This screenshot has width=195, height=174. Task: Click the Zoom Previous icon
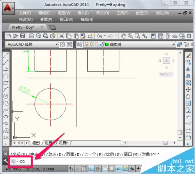(x=145, y=36)
